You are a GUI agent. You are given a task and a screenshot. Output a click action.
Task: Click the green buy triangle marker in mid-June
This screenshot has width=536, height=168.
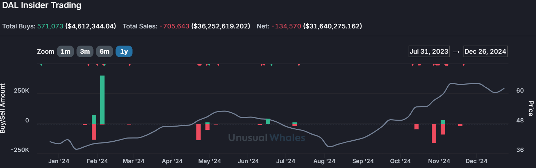coord(271,65)
